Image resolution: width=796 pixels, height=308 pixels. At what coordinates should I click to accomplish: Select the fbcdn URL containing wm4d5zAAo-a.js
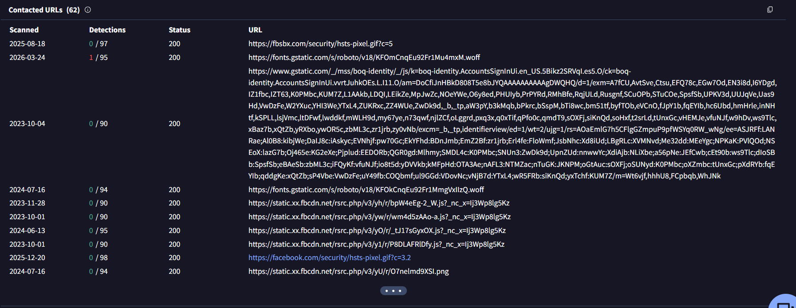coord(379,217)
